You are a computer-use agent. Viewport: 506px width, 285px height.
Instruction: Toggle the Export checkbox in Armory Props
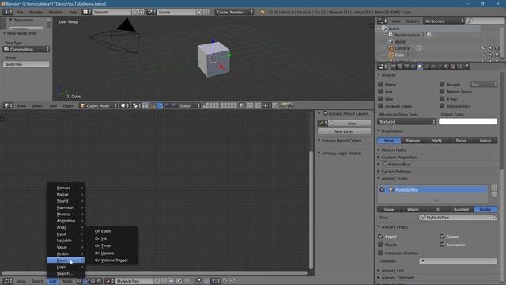click(381, 237)
